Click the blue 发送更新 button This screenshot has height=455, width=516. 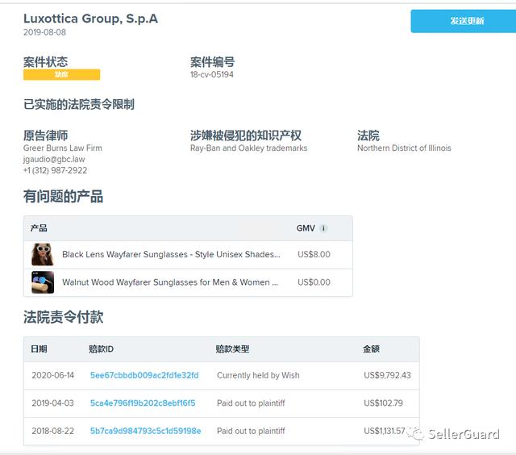click(464, 21)
